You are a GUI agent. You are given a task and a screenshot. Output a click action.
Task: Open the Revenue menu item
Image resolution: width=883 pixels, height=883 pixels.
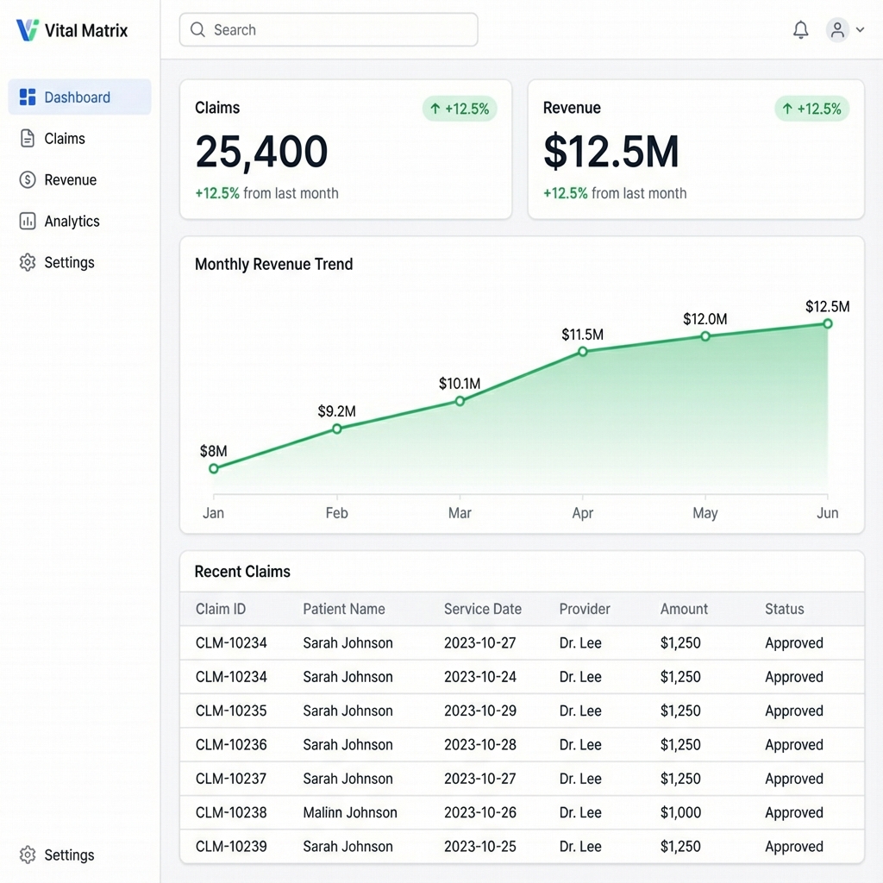pos(70,180)
